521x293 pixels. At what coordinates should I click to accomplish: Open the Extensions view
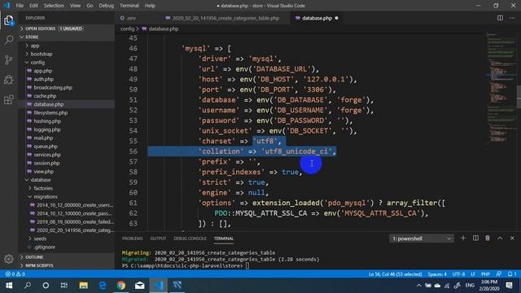9,99
